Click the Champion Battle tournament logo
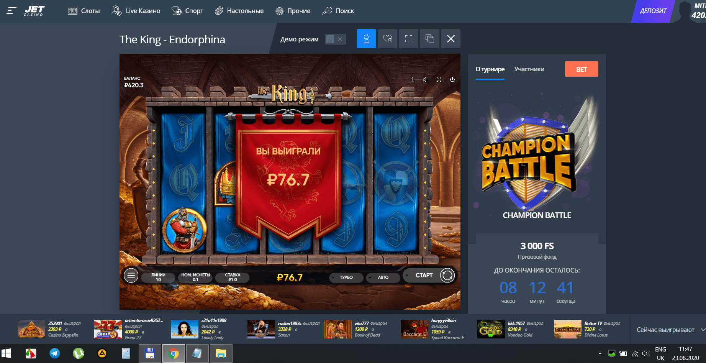706x363 pixels. tap(536, 153)
